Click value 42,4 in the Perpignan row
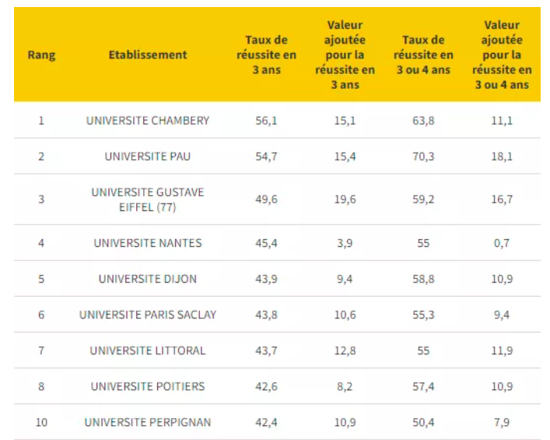 click(x=267, y=422)
